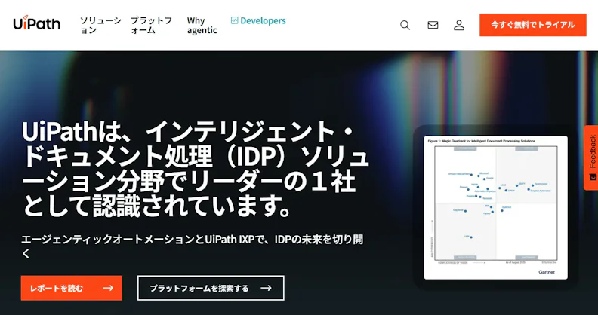Viewport: 598px width, 315px height.
Task: Click the envelope contact icon
Action: click(x=433, y=25)
